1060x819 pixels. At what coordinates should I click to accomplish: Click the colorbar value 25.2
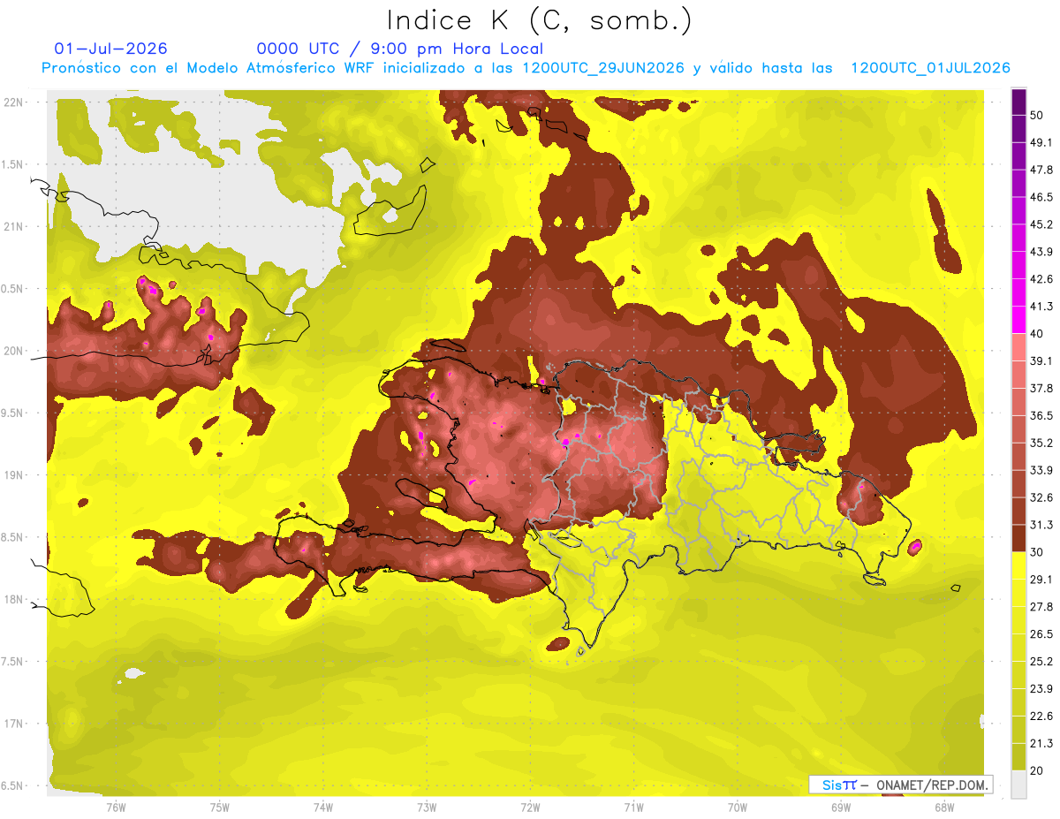(x=1041, y=662)
